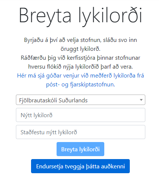Click the light blue Breyta lykilorði button

pos(80,149)
